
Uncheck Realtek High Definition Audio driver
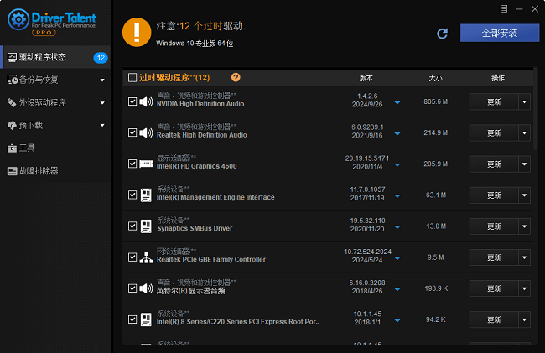click(x=132, y=132)
